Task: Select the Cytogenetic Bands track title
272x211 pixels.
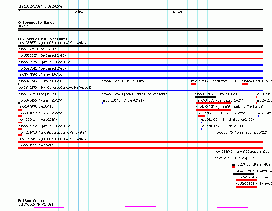Action: [36, 23]
